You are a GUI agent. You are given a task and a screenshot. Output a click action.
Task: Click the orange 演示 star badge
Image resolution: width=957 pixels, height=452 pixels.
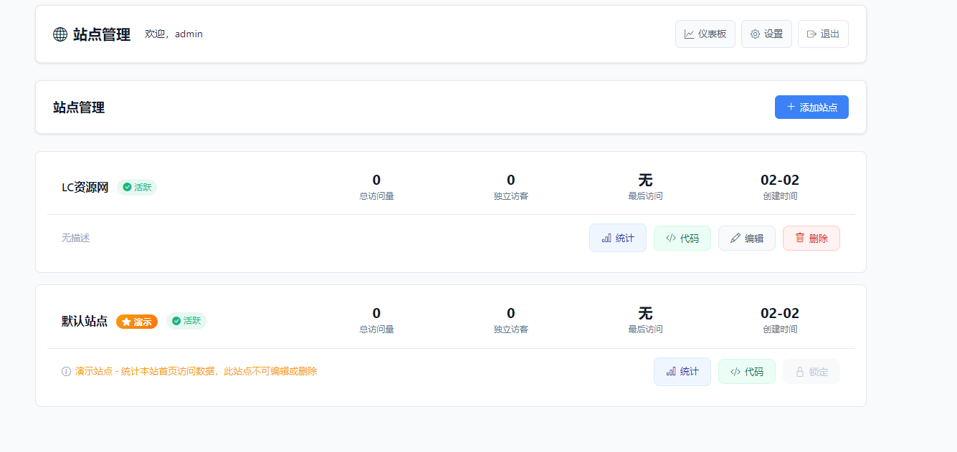pyautogui.click(x=137, y=322)
